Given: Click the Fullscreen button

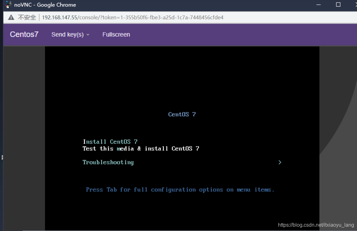Looking at the screenshot, I should 116,34.
